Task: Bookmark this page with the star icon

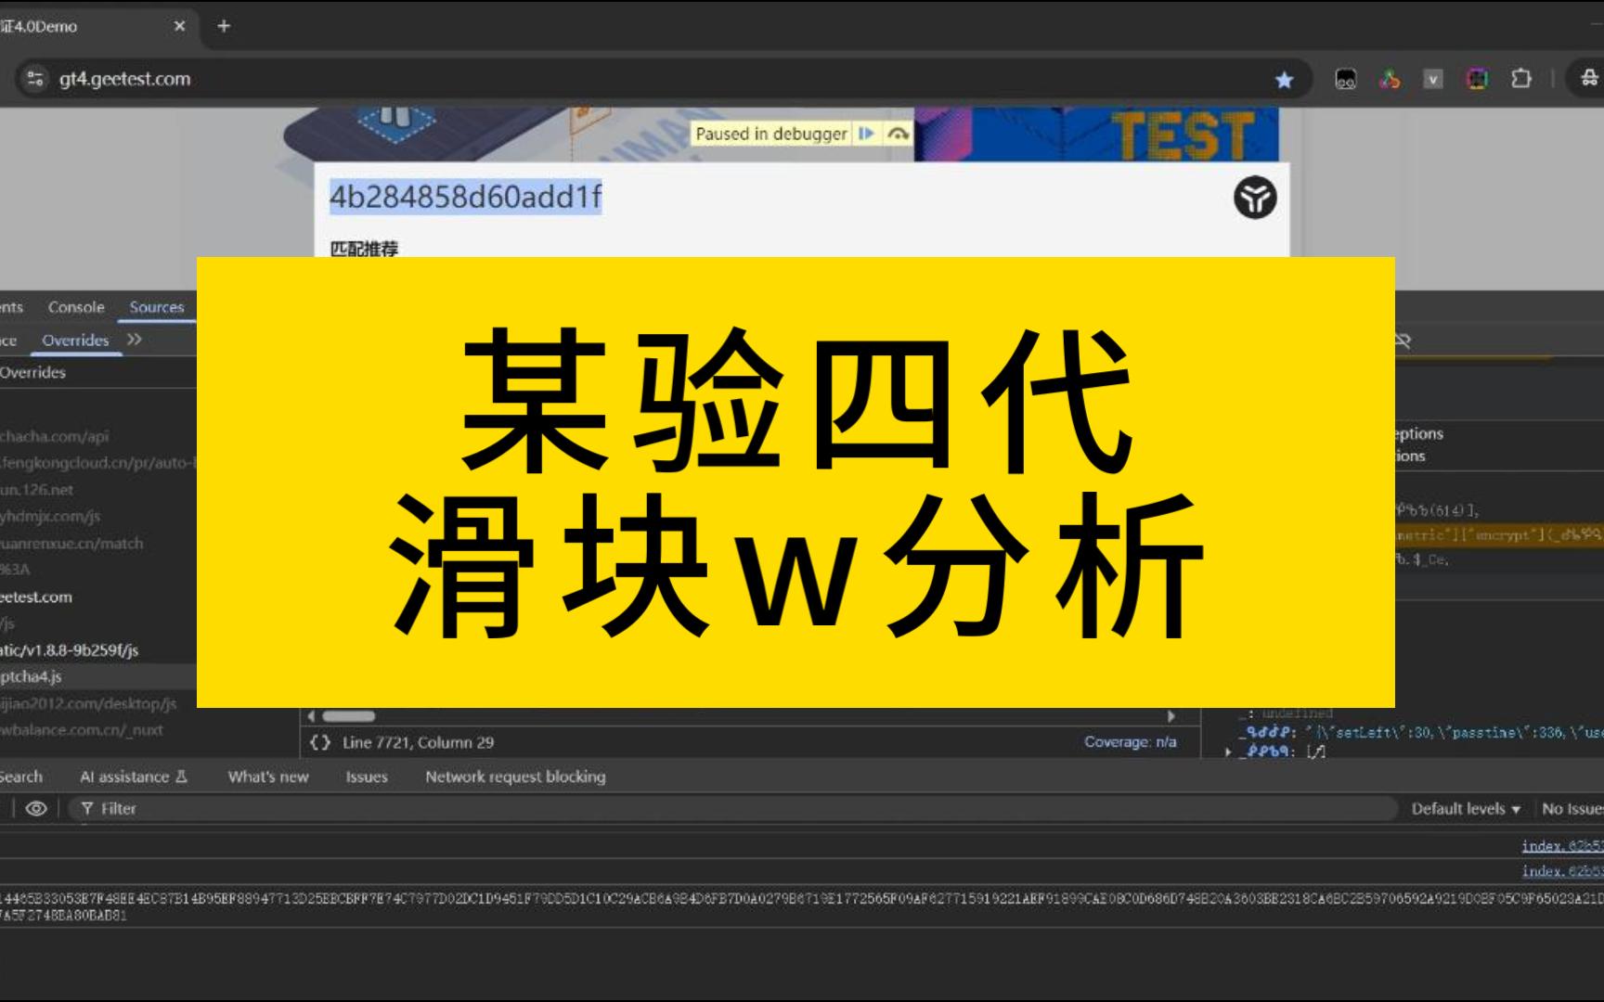Action: (1284, 80)
